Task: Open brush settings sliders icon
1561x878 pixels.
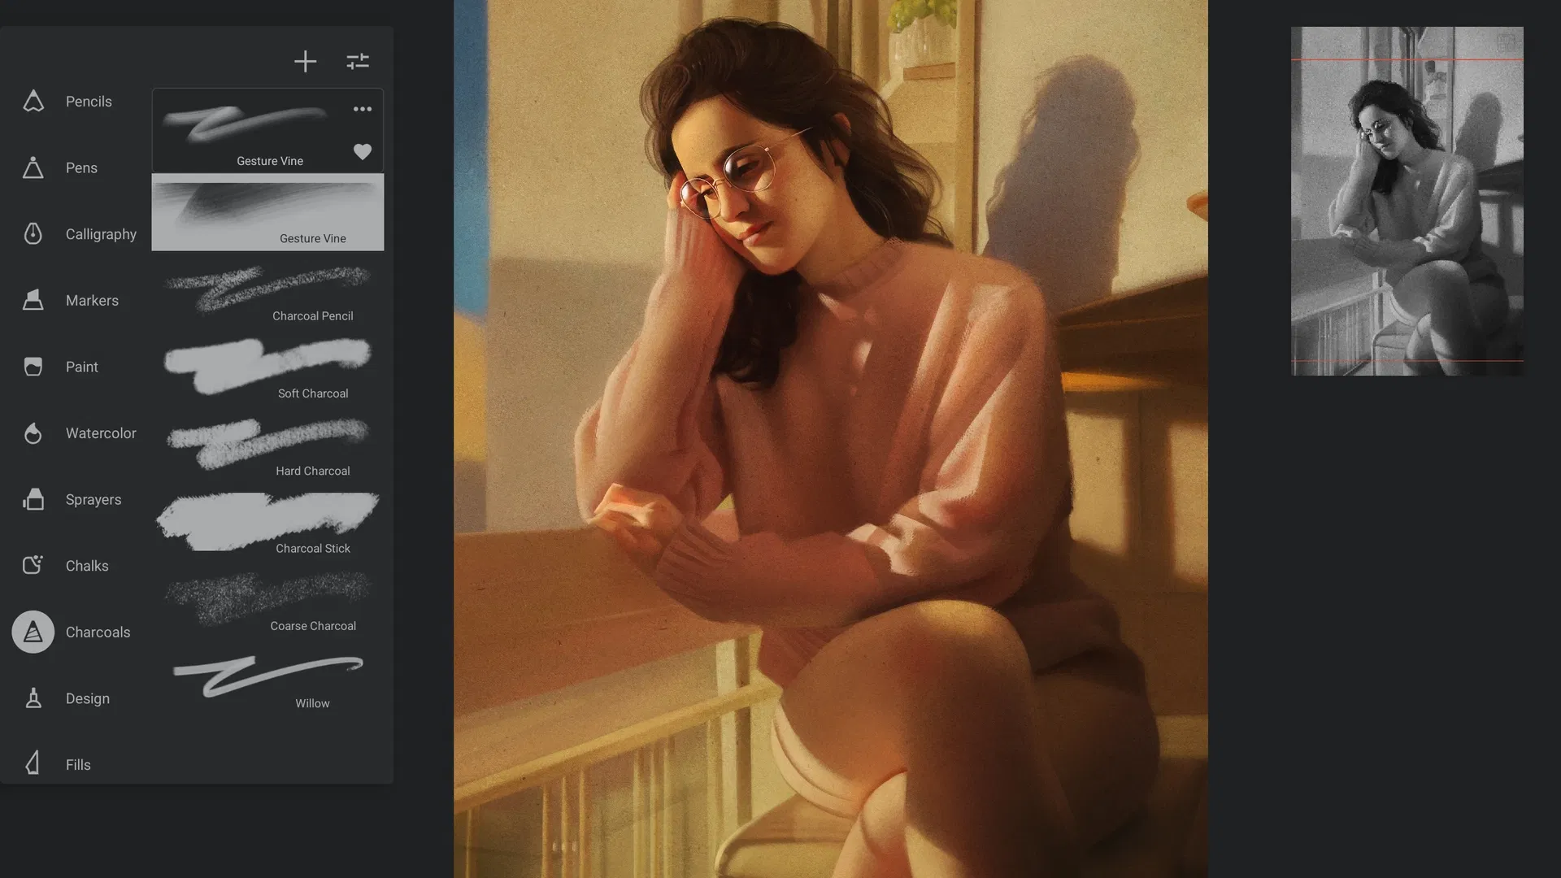Action: pos(358,61)
